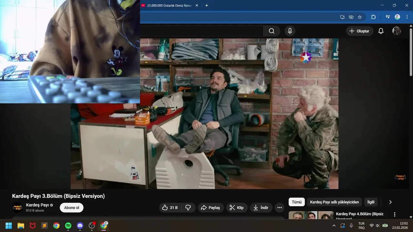Click Chrome install app icon in address bar
Image resolution: width=413 pixels, height=232 pixels.
click(342, 17)
